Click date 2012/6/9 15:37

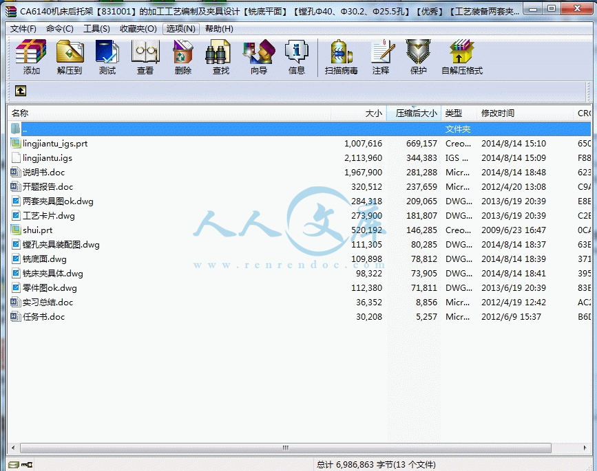coord(511,317)
